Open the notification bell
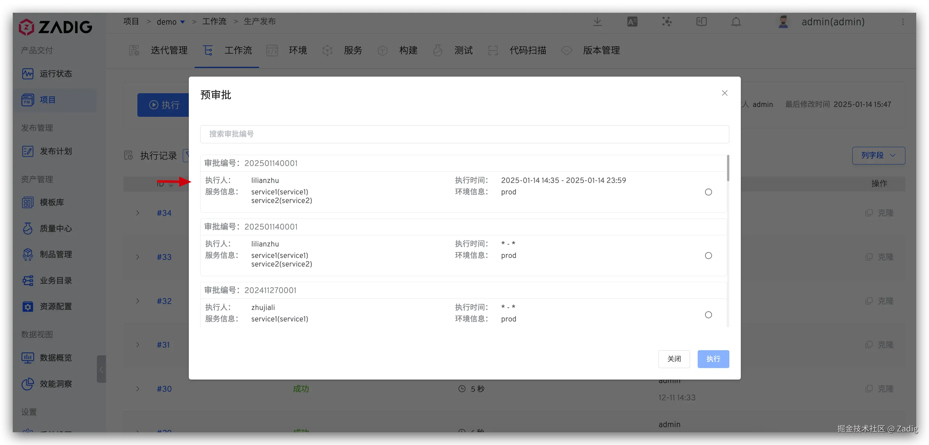929x445 pixels. (736, 22)
